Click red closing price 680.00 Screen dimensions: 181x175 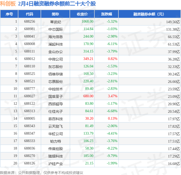(88, 96)
